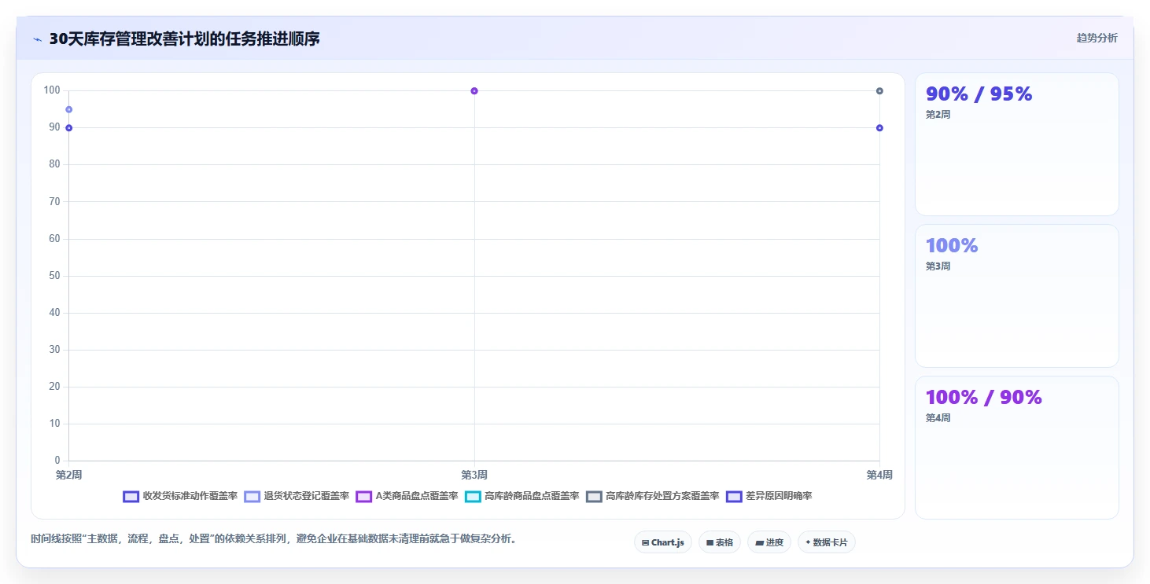Toggle the 差异原因明确率 legend series
The image size is (1150, 584).
pyautogui.click(x=769, y=496)
